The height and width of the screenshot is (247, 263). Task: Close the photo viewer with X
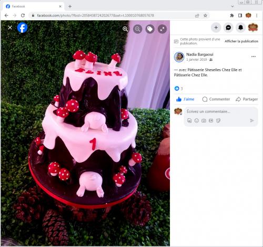[x=10, y=27]
